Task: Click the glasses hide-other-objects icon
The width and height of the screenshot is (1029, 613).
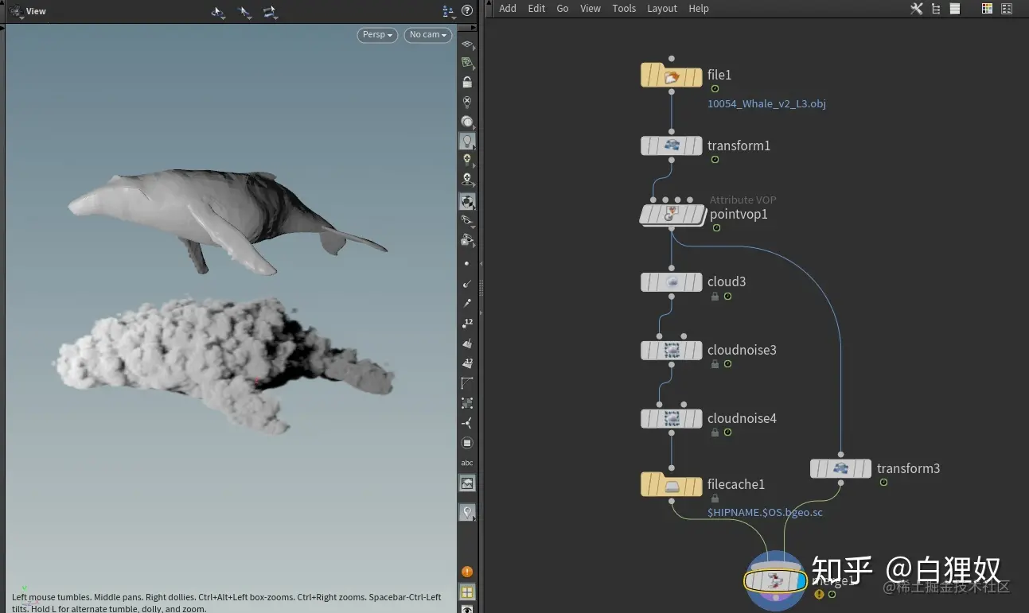Action: (467, 220)
